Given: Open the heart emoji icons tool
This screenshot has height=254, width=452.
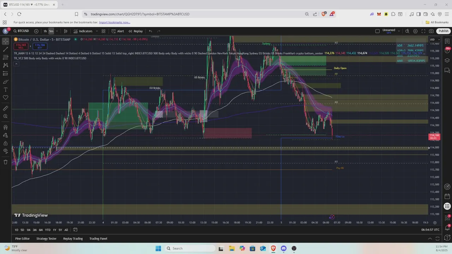Looking at the screenshot, I should (5, 98).
